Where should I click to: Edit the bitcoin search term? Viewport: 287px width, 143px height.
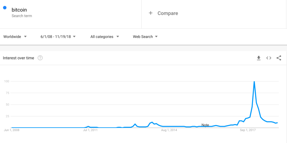pos(19,10)
